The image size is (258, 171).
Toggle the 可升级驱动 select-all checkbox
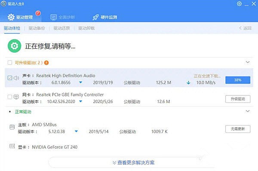click(x=10, y=63)
